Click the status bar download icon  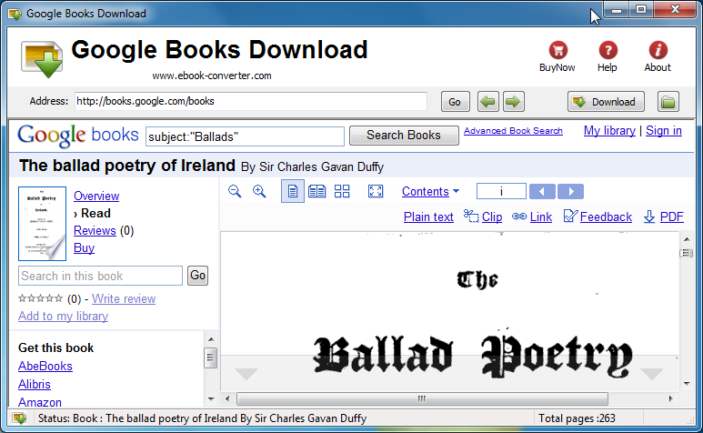[19, 418]
